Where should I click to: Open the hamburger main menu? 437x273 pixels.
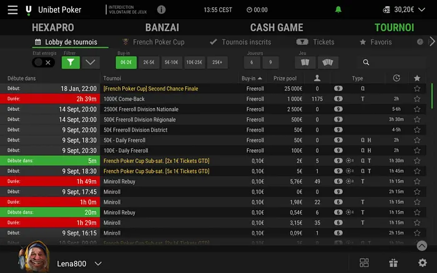(x=12, y=10)
